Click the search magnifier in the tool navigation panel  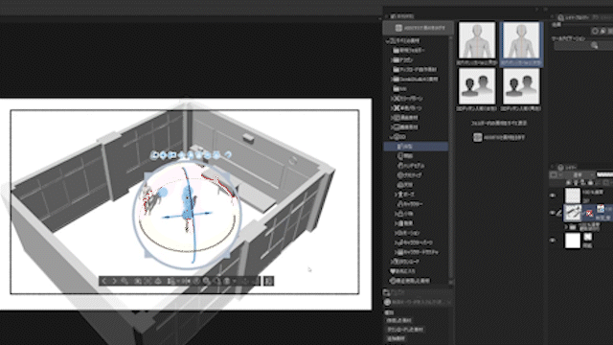coord(594,46)
